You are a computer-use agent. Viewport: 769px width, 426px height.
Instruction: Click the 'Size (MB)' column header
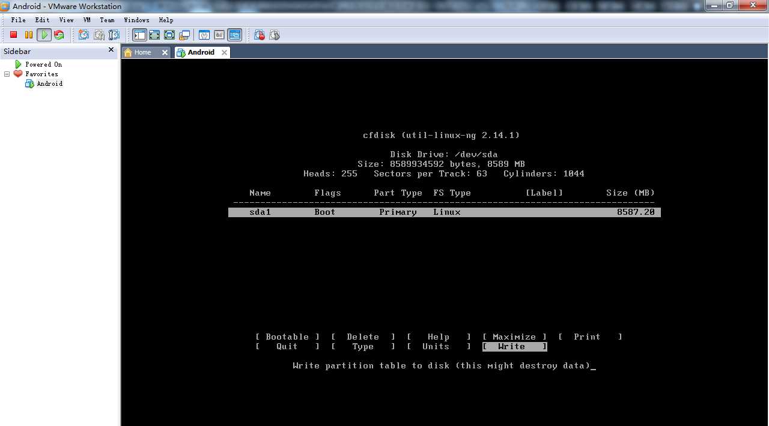[630, 193]
